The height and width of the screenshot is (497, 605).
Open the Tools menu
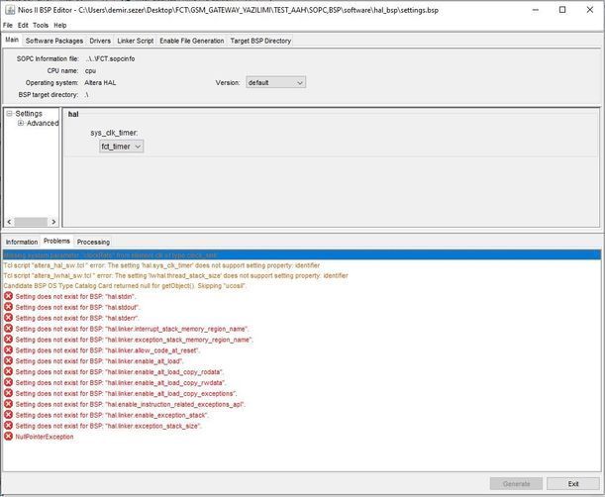point(41,25)
